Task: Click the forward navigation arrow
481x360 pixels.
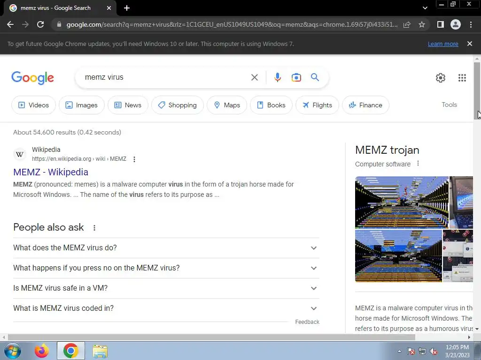Action: coord(25,24)
